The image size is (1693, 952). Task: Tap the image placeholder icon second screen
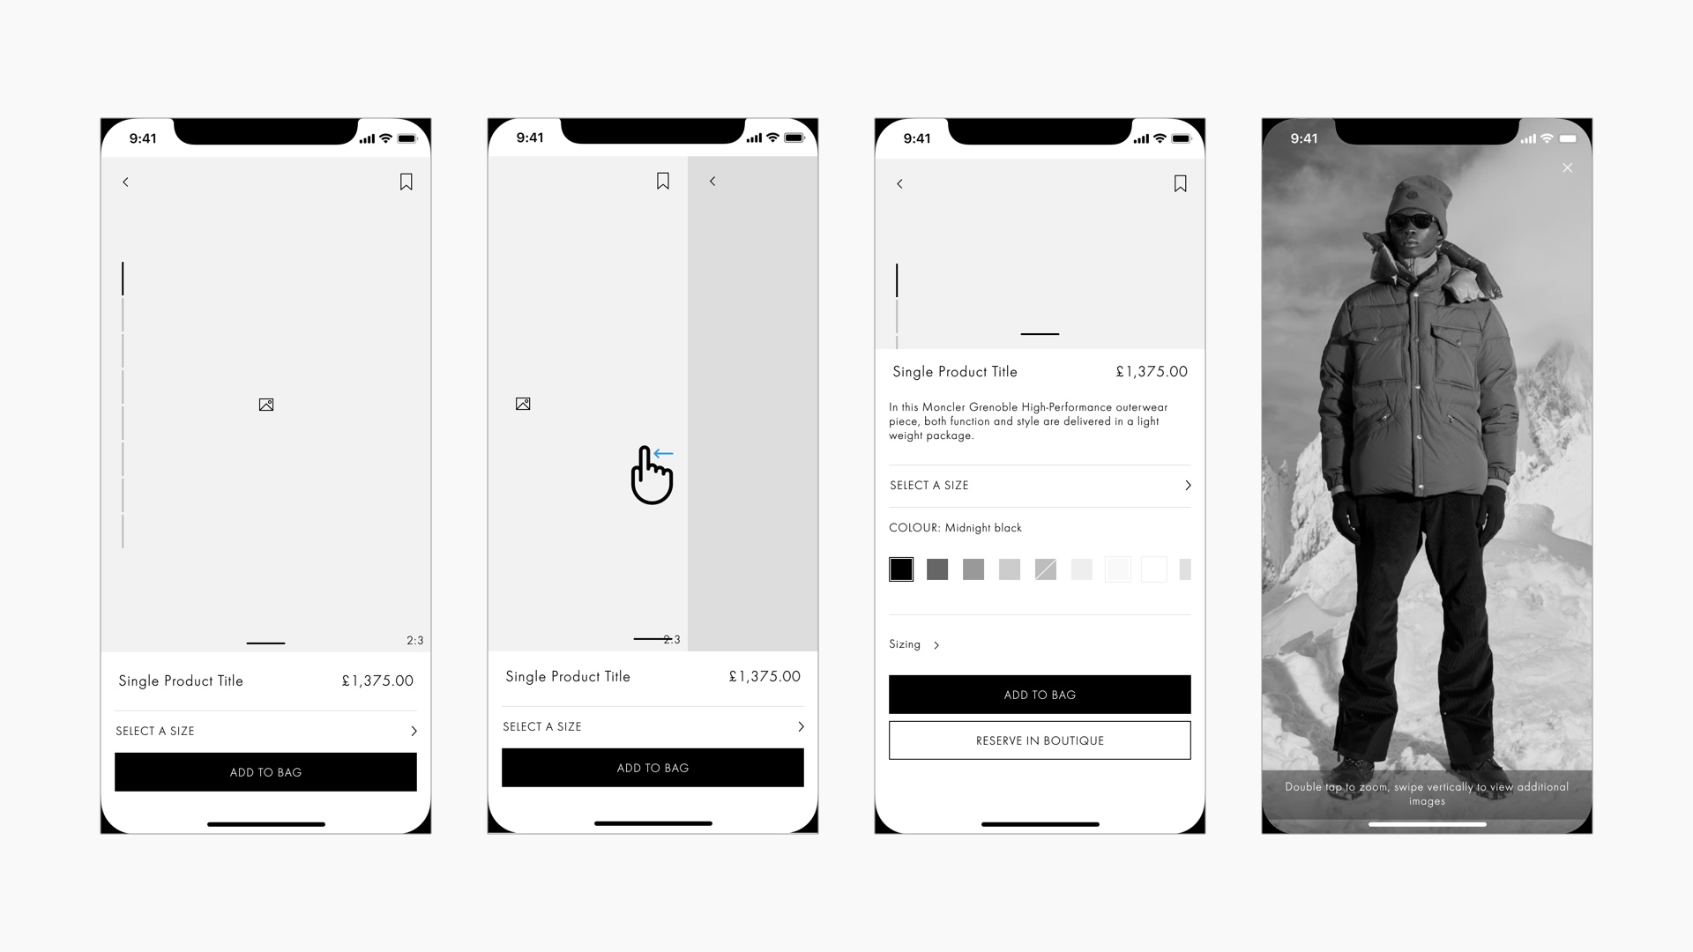click(522, 404)
